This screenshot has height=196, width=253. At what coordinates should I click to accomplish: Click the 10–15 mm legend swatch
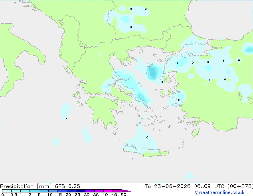pyautogui.click(x=53, y=191)
